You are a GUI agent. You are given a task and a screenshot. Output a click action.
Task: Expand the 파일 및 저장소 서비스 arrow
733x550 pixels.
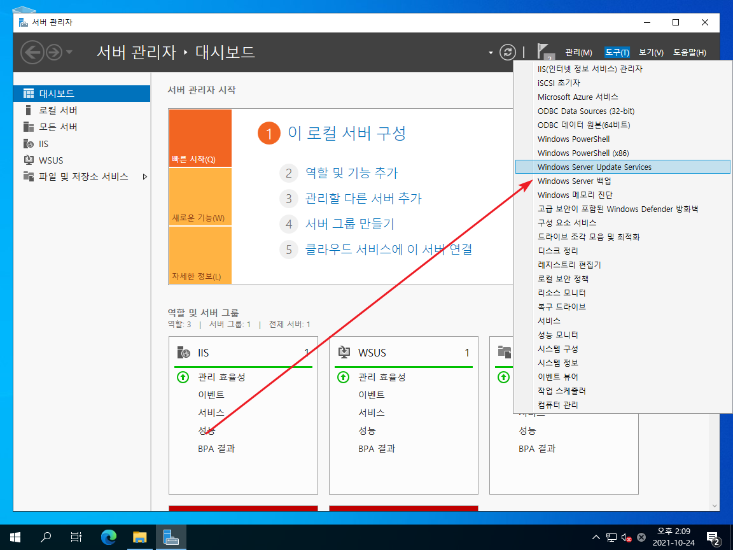(x=145, y=177)
